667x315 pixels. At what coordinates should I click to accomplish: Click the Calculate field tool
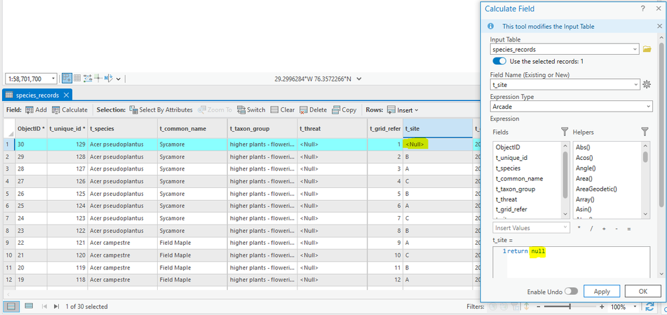point(70,110)
